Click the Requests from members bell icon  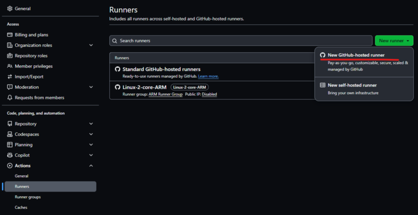(10, 98)
